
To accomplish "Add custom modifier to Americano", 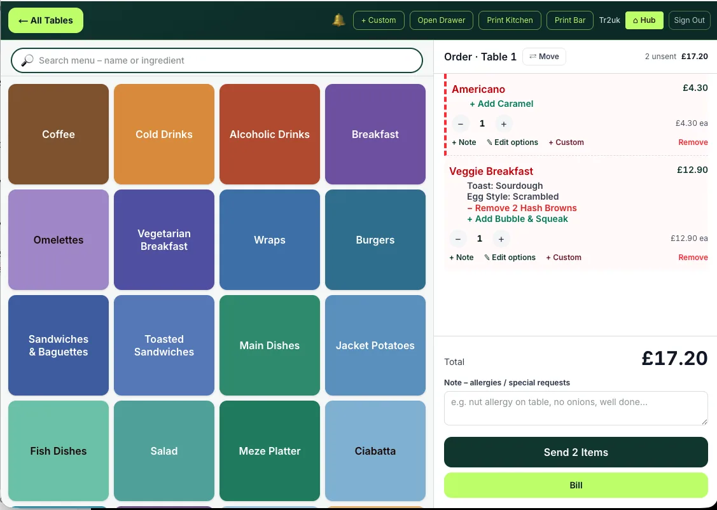I will click(x=566, y=142).
